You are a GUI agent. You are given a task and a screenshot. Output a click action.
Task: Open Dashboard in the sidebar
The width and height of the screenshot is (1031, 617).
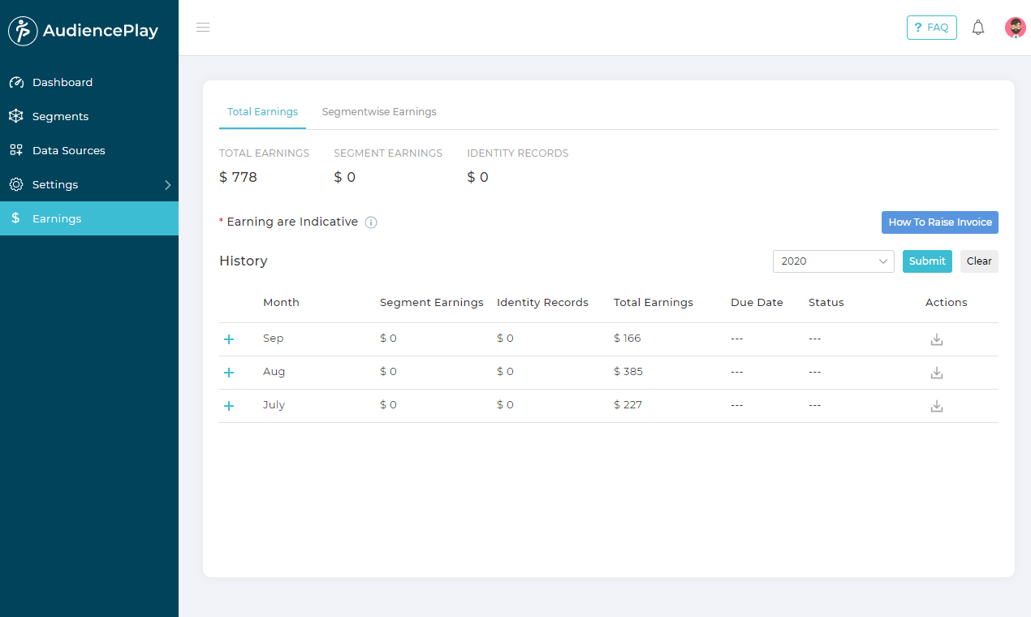[89, 83]
